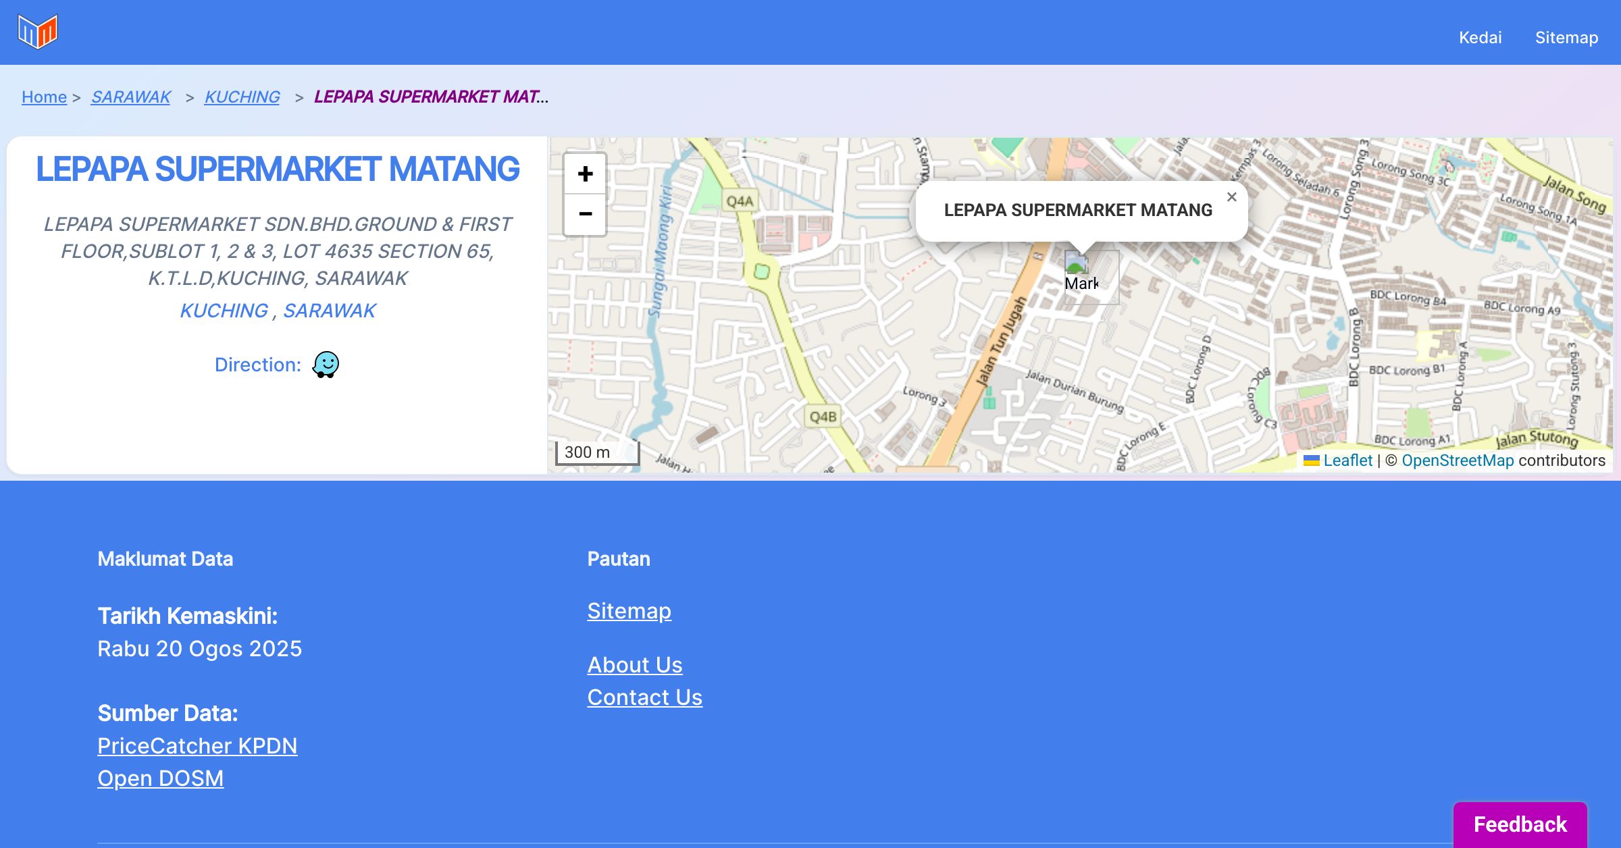The image size is (1621, 848).
Task: Open the About Us link
Action: (x=634, y=665)
